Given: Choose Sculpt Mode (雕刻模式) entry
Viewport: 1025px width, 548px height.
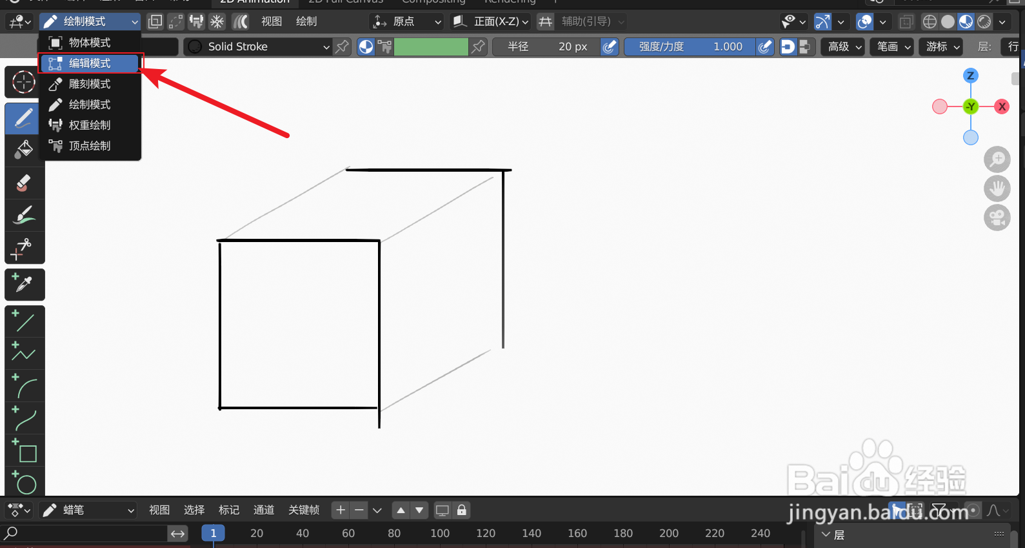Looking at the screenshot, I should [90, 84].
